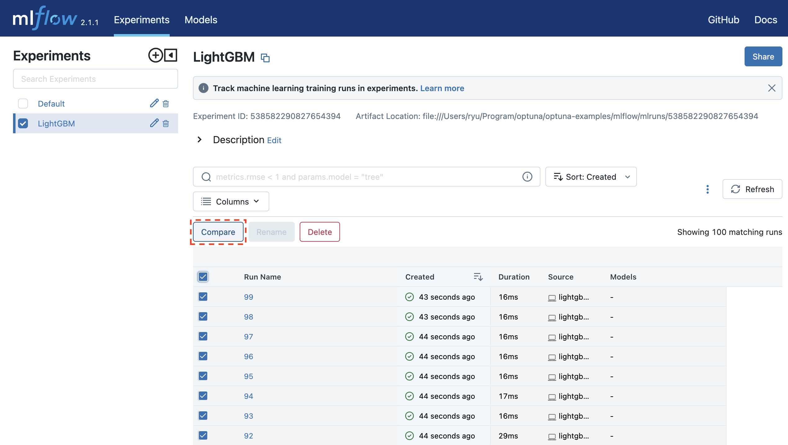Click the mlflow logo
This screenshot has width=788, height=445.
45,18
